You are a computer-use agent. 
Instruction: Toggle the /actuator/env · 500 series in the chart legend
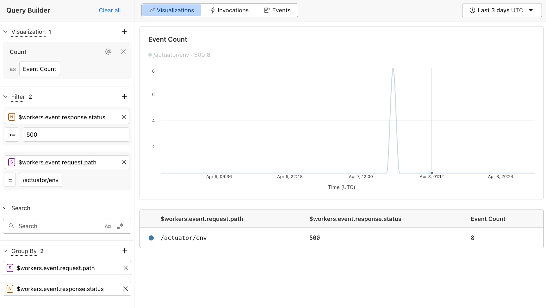point(179,55)
